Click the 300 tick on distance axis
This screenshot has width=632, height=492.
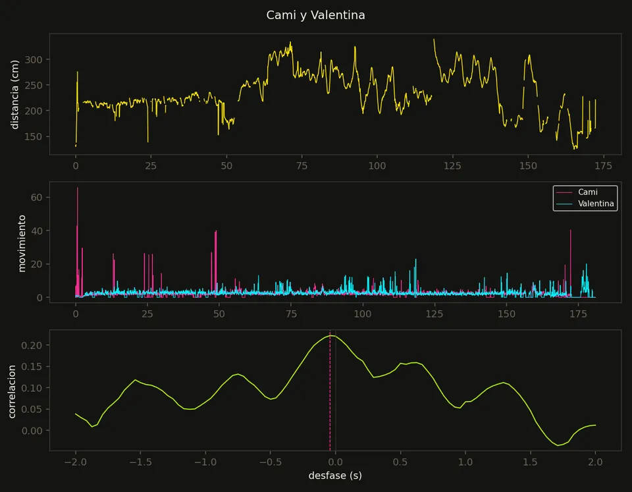34,60
